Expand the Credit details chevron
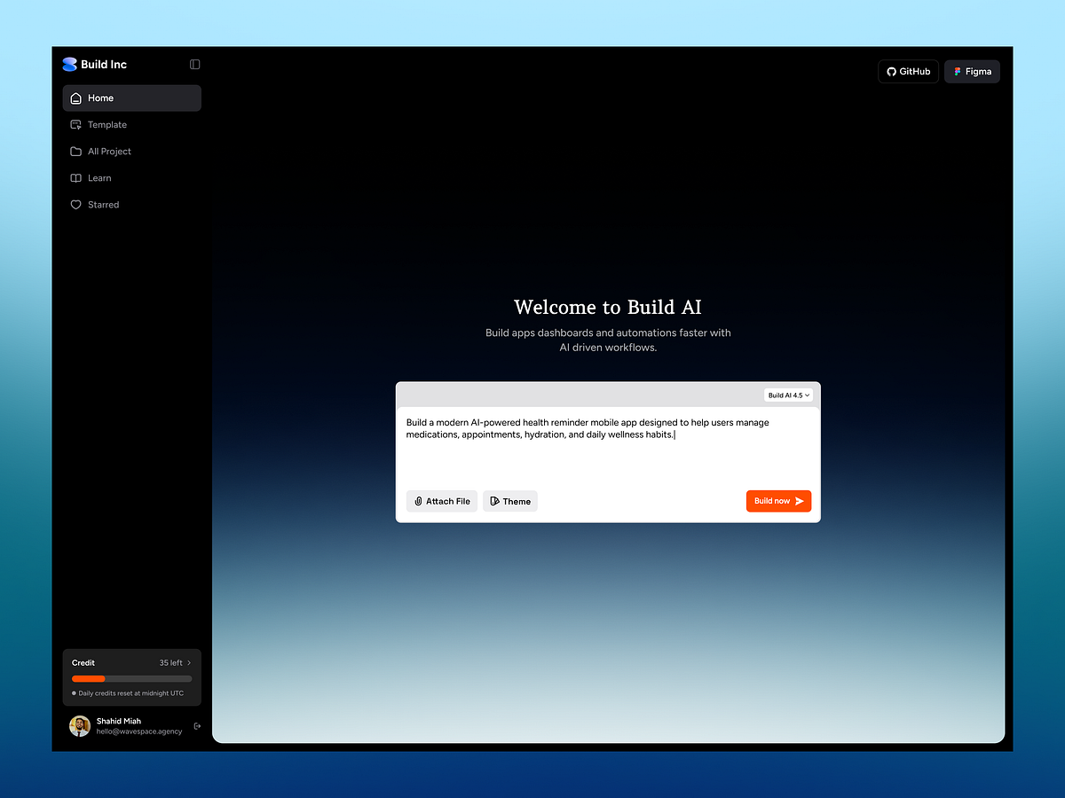The width and height of the screenshot is (1065, 798). point(189,662)
